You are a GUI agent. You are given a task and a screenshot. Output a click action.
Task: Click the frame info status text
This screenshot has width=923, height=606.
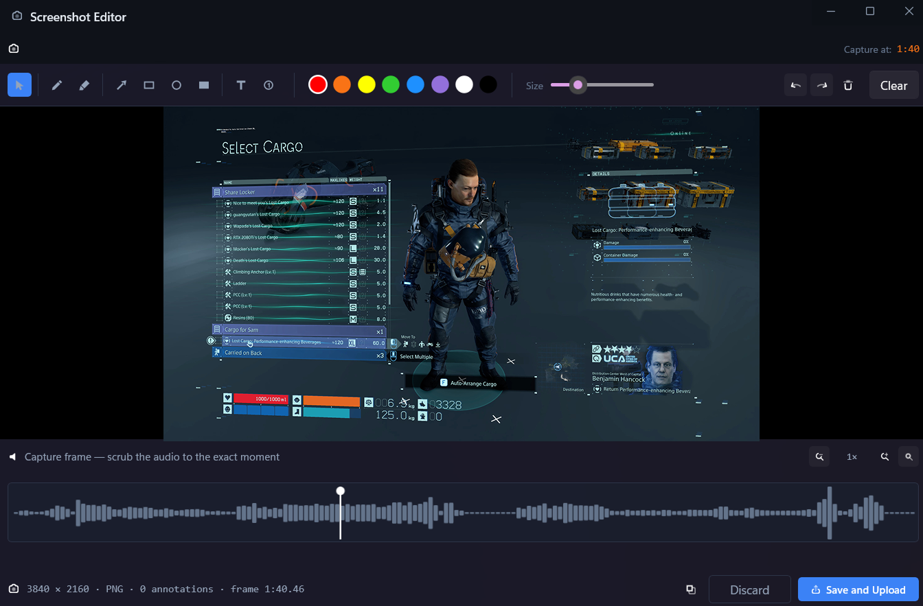(166, 589)
